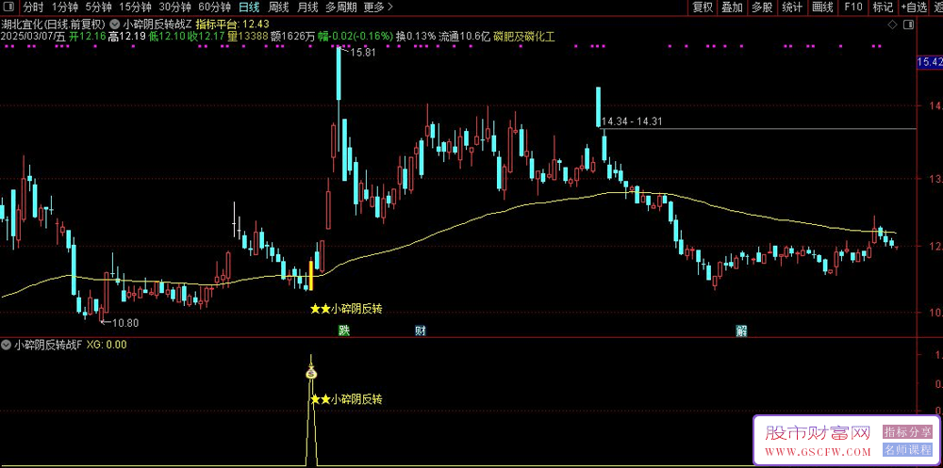Screen dimensions: 943x468
Task: Click the money bag signal icon
Action: pyautogui.click(x=311, y=373)
